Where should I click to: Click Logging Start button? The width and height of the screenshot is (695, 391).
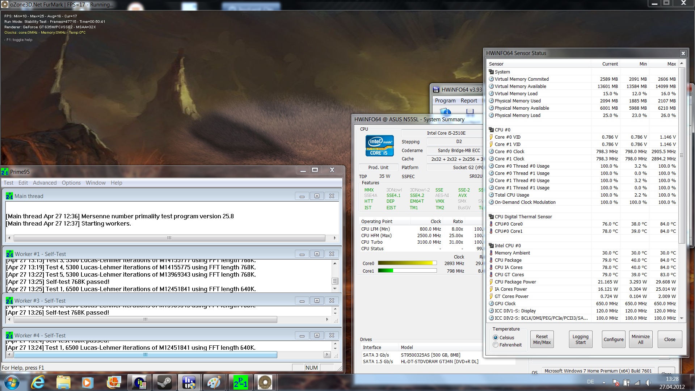[x=580, y=339]
